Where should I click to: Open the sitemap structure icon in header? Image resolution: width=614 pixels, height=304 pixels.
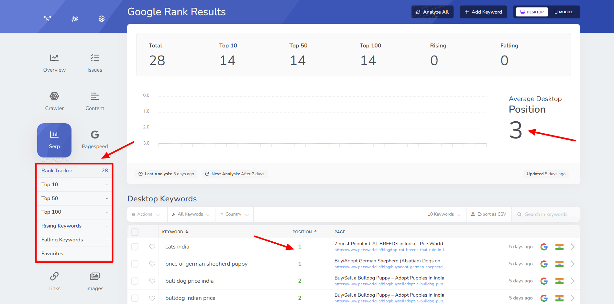(x=48, y=19)
